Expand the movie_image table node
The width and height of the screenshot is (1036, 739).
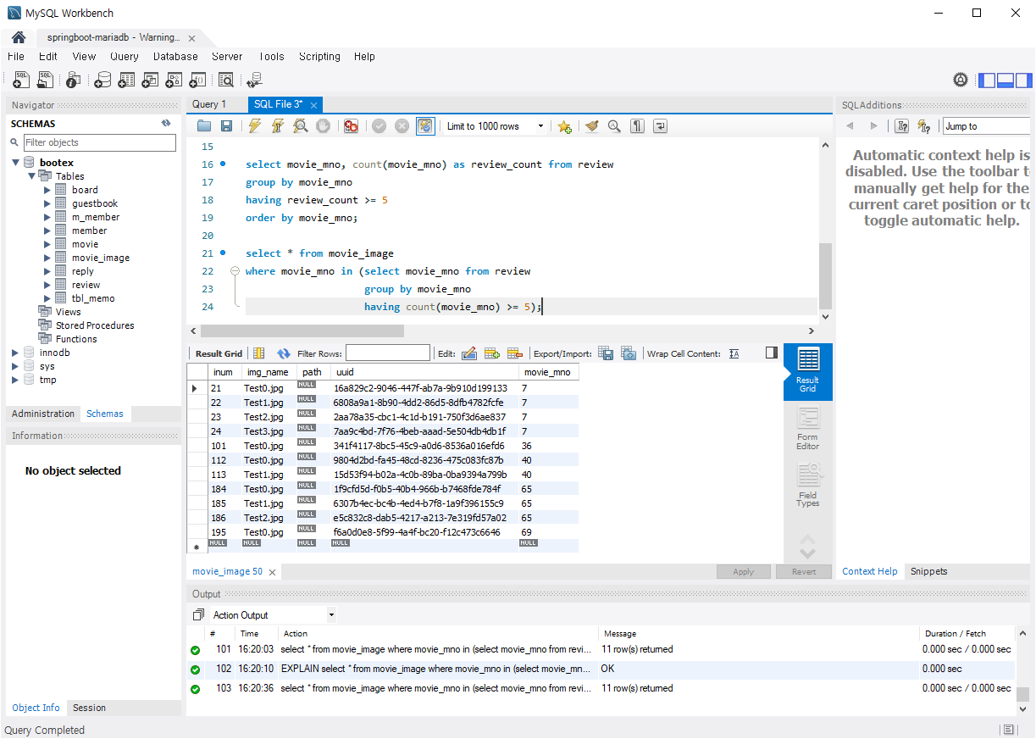[x=47, y=258]
